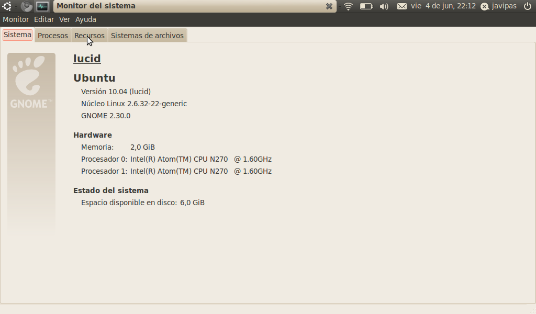Open the Editar menu
Image resolution: width=536 pixels, height=314 pixels.
click(x=44, y=19)
